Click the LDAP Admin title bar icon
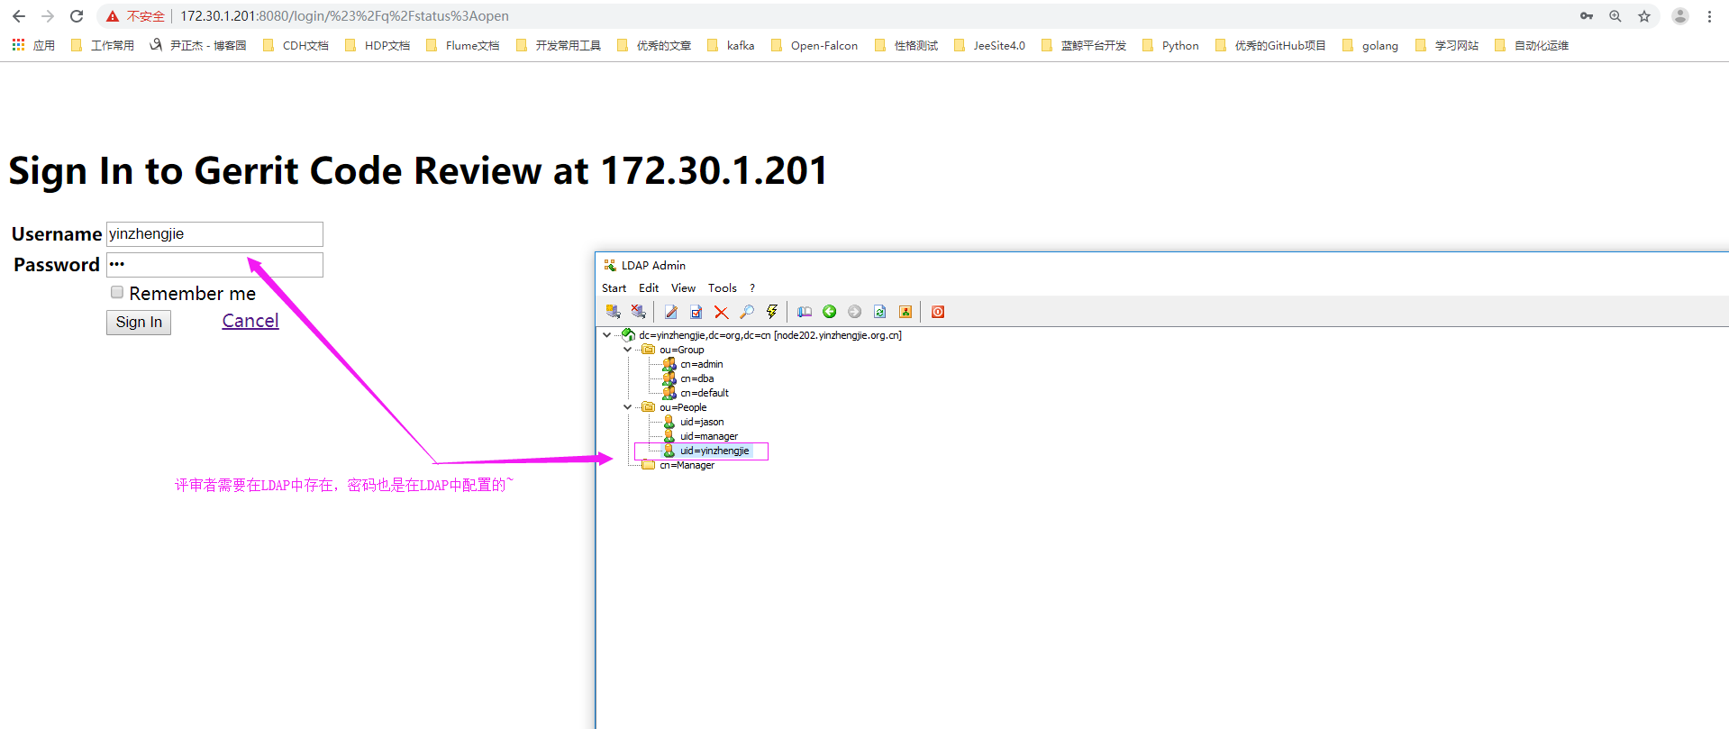 [x=610, y=265]
